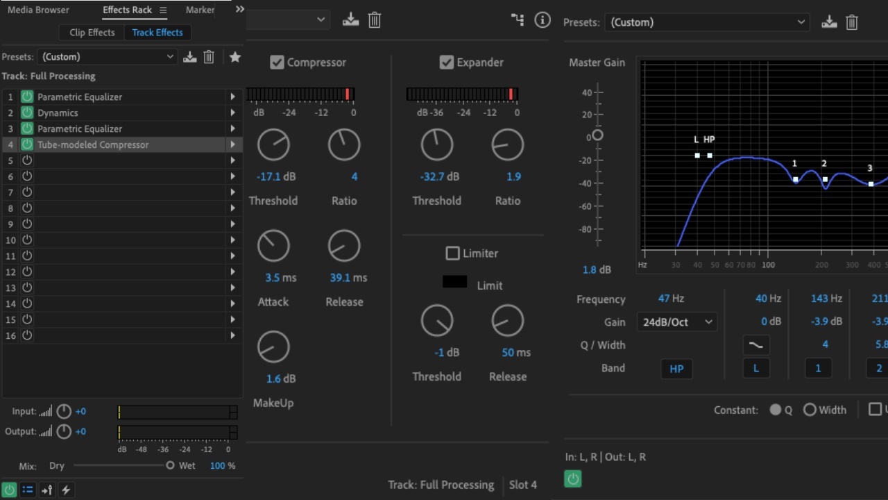Viewport: 888px width, 500px height.
Task: Enable the Limiter checkbox
Action: 452,253
